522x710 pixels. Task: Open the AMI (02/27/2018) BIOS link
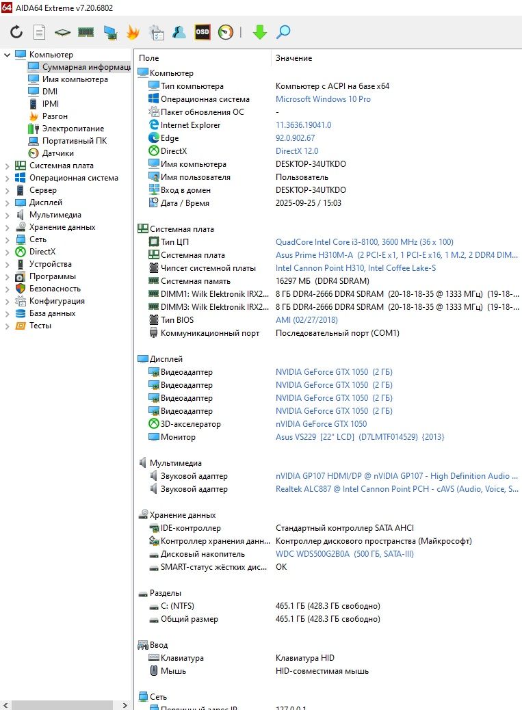(x=306, y=319)
